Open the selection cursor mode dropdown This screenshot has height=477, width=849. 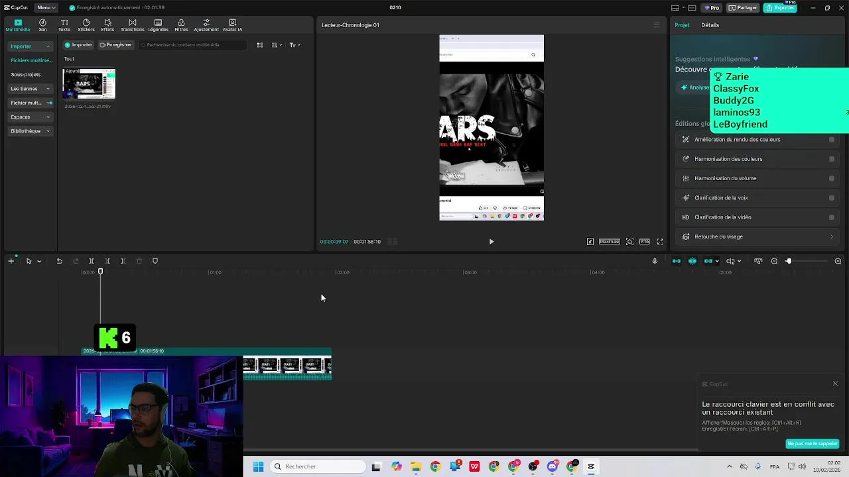[39, 261]
